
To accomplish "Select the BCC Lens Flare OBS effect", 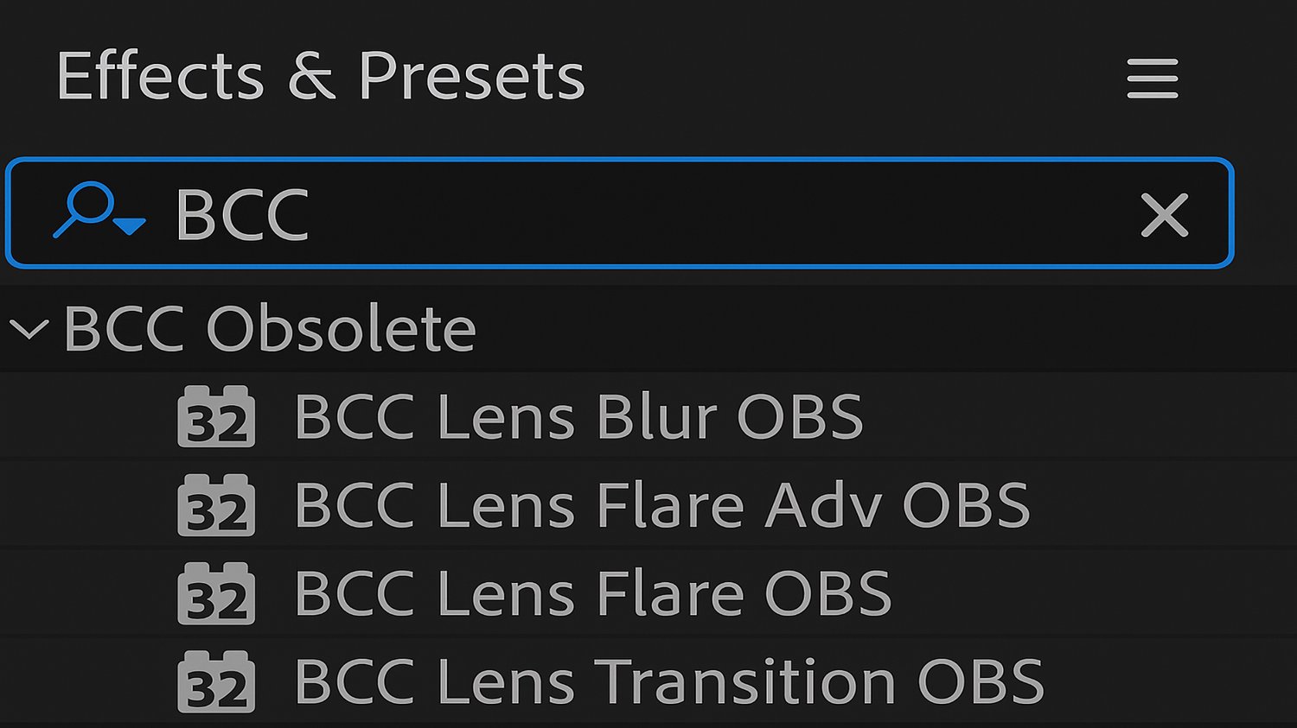I will click(x=592, y=594).
